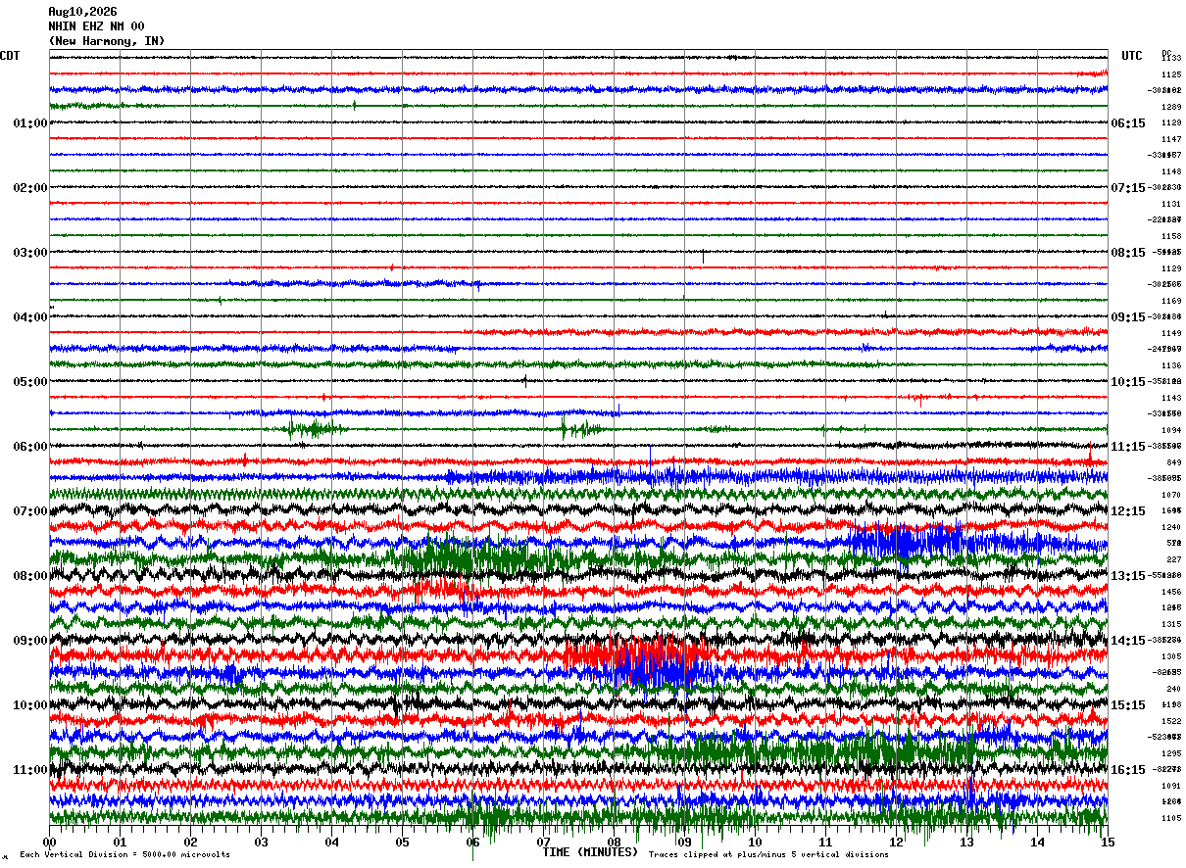Pick the "14" minute tick on the time axis

click(1038, 843)
